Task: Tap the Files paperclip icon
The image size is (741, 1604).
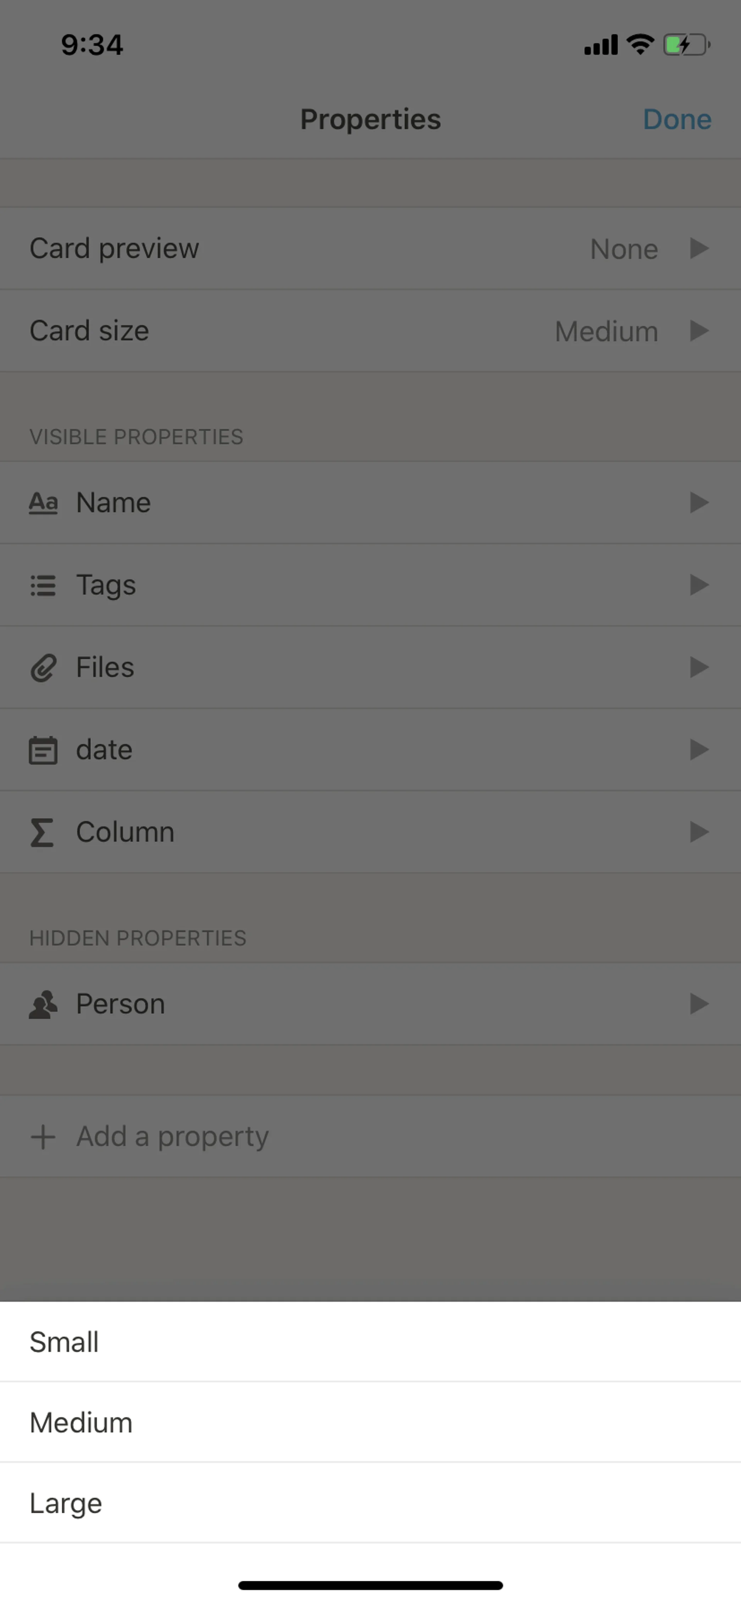Action: (43, 667)
